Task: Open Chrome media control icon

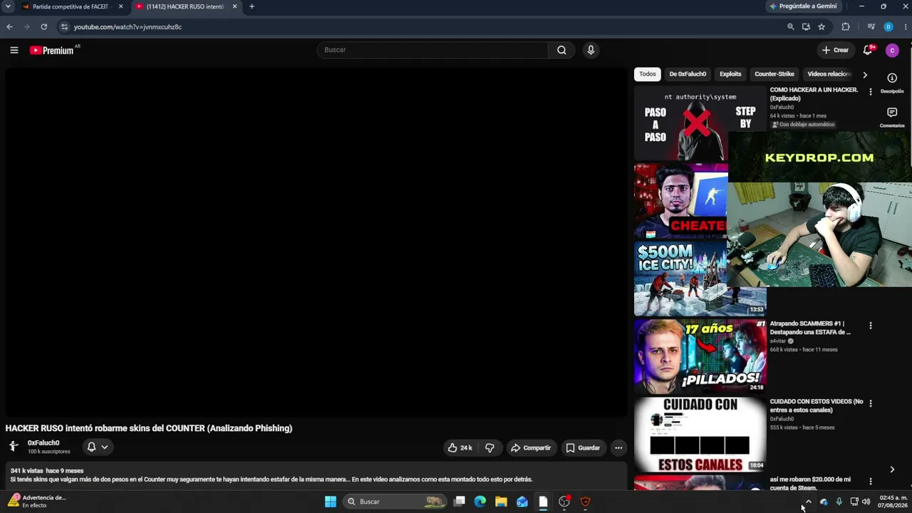Action: tap(871, 27)
